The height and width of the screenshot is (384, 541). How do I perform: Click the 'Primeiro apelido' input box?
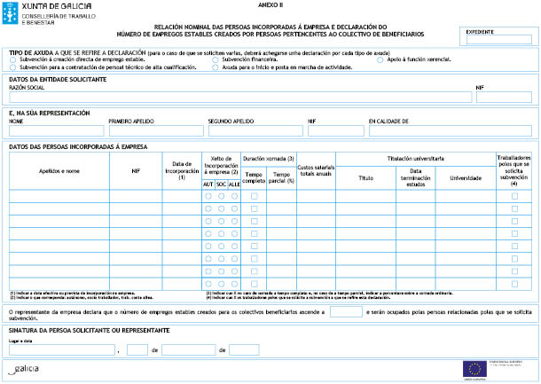(154, 129)
